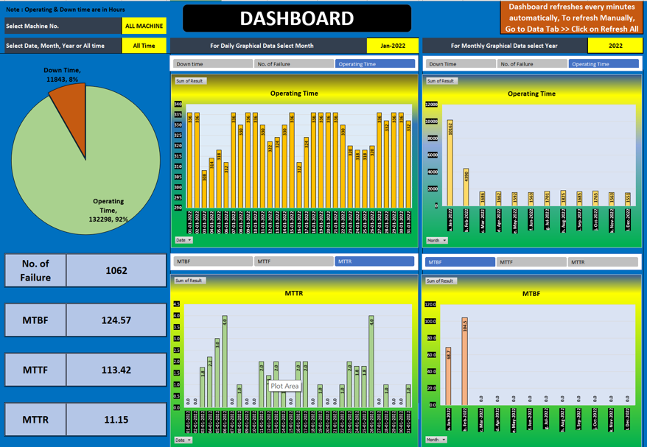
Task: Click Sum of Result button on MTBF chart
Action: [x=441, y=281]
